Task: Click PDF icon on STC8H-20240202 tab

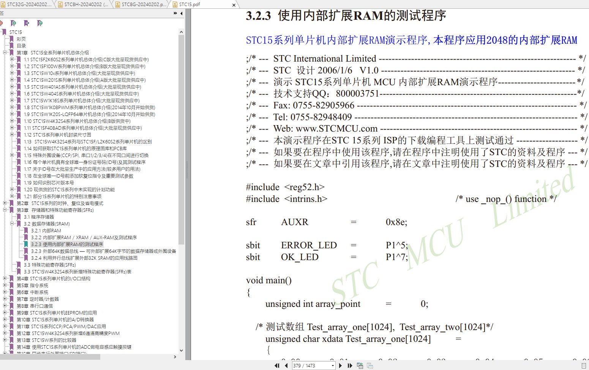Action: pyautogui.click(x=60, y=5)
